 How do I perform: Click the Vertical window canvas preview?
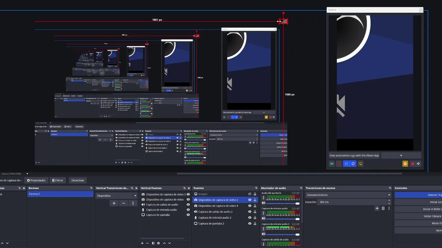point(374,83)
